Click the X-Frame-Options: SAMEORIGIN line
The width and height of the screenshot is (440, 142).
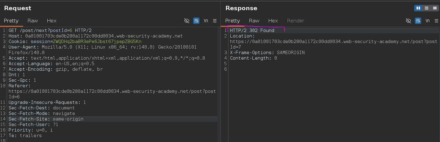(x=267, y=53)
